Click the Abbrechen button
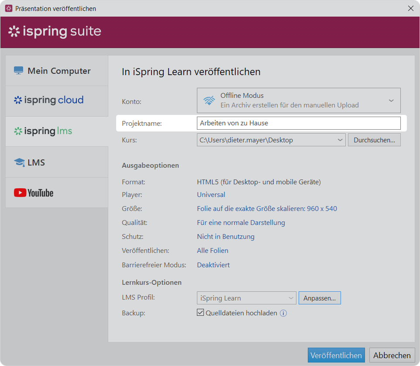Viewport: 420px width, 366px height. [x=392, y=355]
